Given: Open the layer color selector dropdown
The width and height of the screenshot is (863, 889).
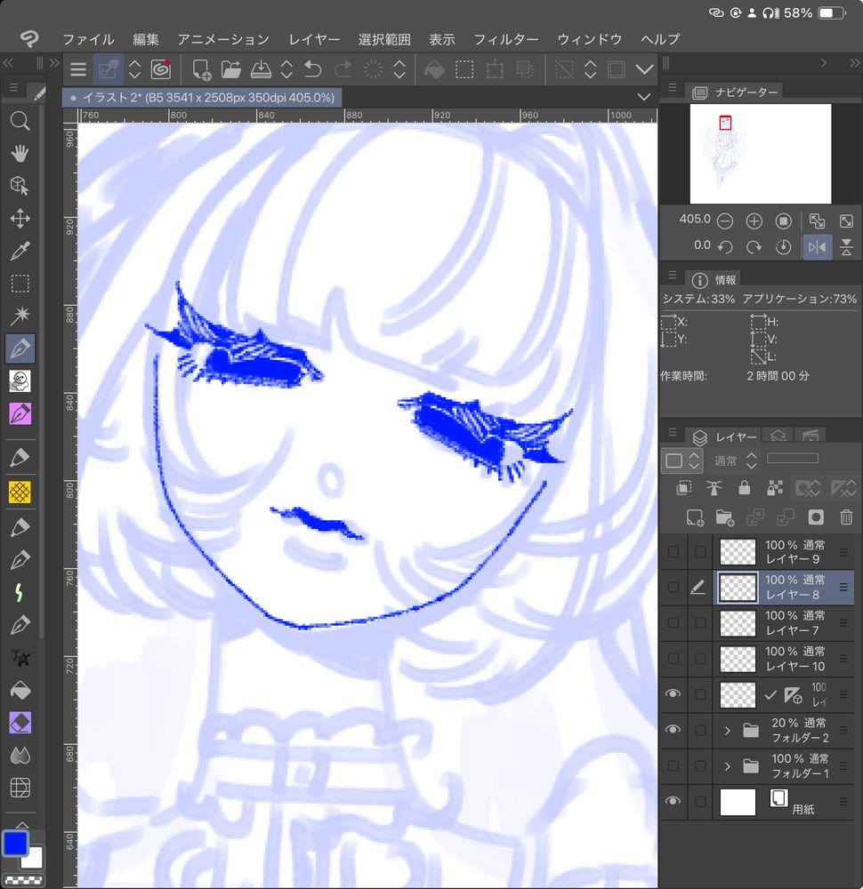Looking at the screenshot, I should 682,461.
